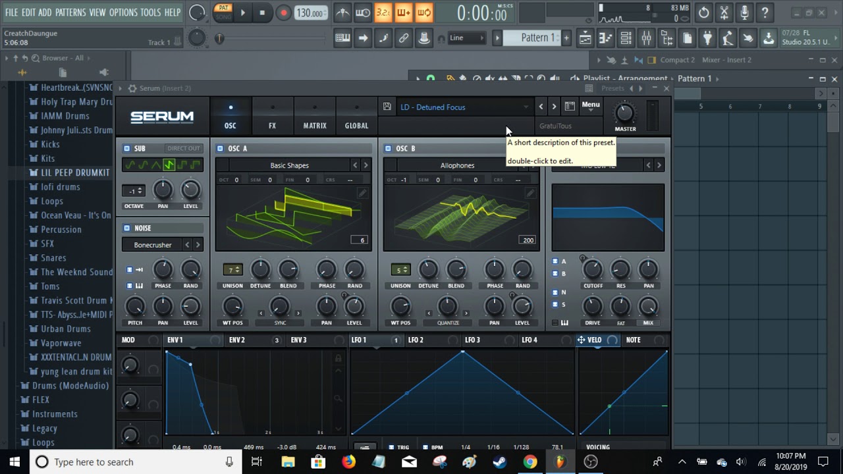Click the Serum MASTER volume knob
The width and height of the screenshot is (843, 474).
(625, 113)
